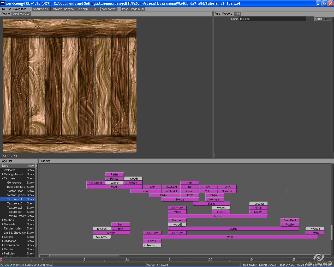Image resolution: width=334 pixels, height=267 pixels.
Task: Open the Texture ex2 page
Action: [x=15, y=203]
